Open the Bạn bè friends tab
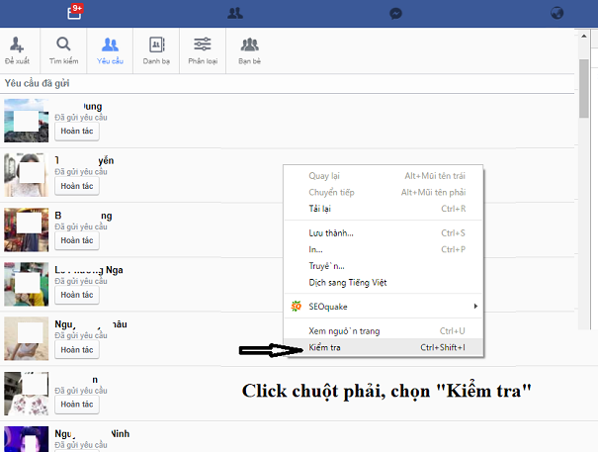 tap(249, 50)
